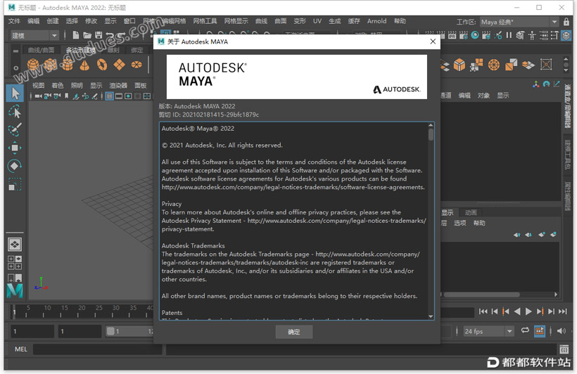Open the Arnold menu
Screen dimensions: 577x374
pos(377,21)
